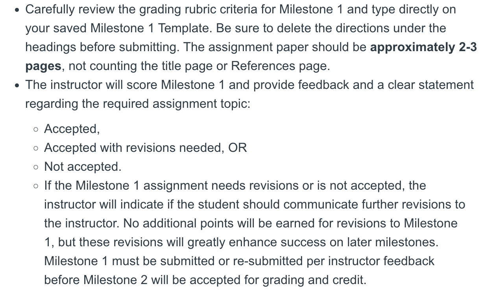Click the hollow bullet beside "Accepted,"
This screenshot has width=495, height=299.
pos(36,129)
